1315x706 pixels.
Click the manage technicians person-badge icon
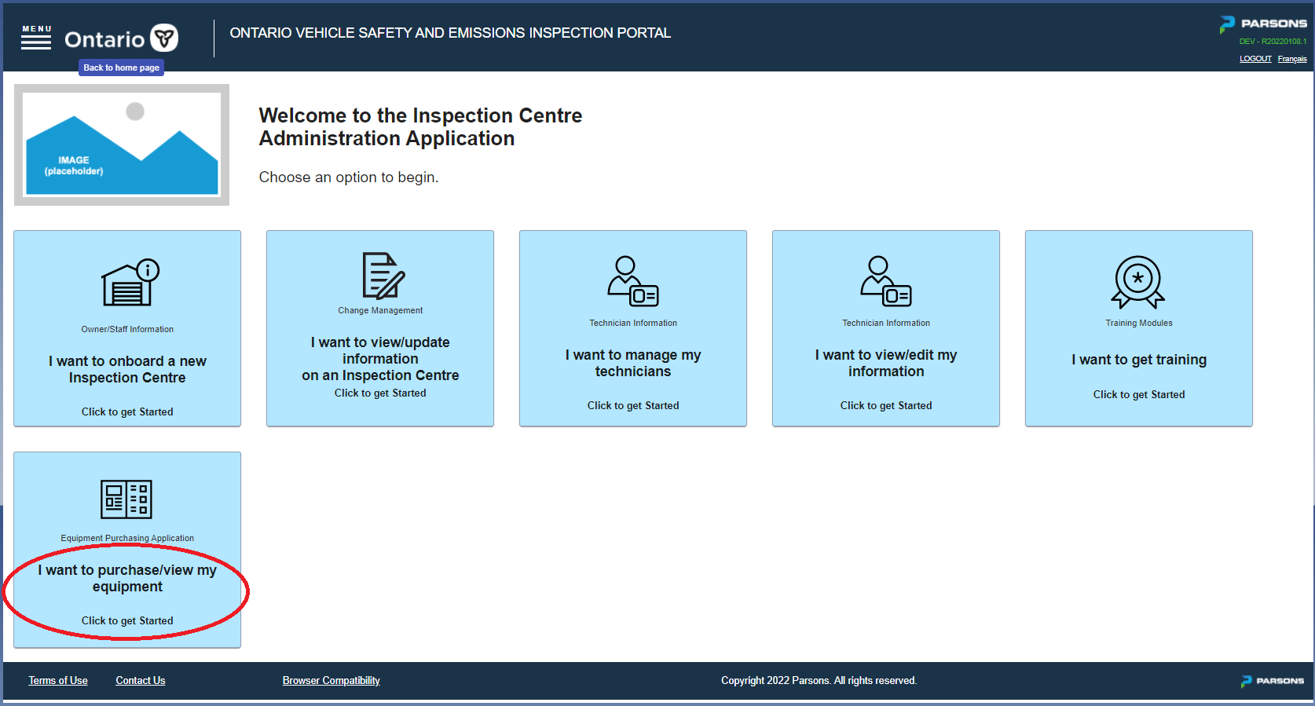coord(633,281)
